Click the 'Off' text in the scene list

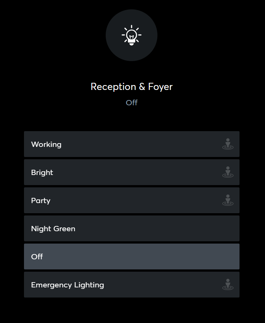[x=37, y=257]
